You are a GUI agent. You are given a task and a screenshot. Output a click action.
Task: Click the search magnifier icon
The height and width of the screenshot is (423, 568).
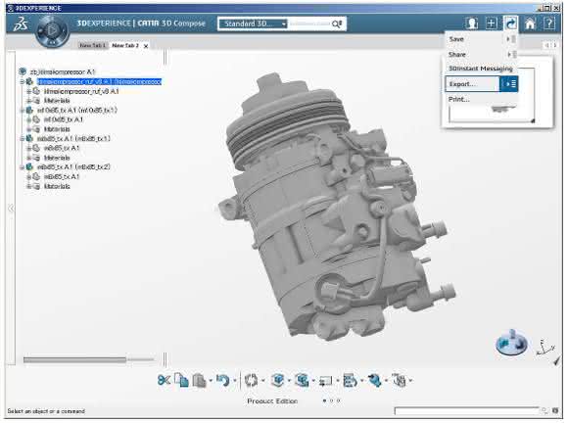tap(337, 23)
